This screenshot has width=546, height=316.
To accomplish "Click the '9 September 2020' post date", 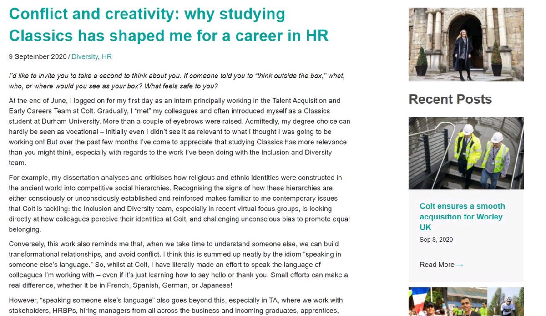I will (x=38, y=57).
